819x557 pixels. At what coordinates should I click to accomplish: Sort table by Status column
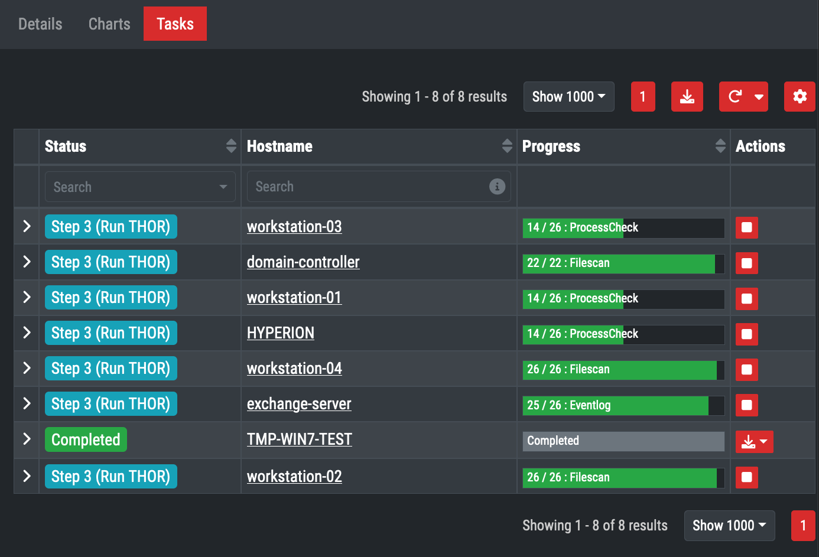click(231, 146)
